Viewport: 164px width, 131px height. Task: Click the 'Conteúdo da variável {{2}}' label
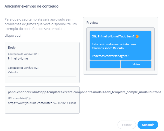[24, 68]
